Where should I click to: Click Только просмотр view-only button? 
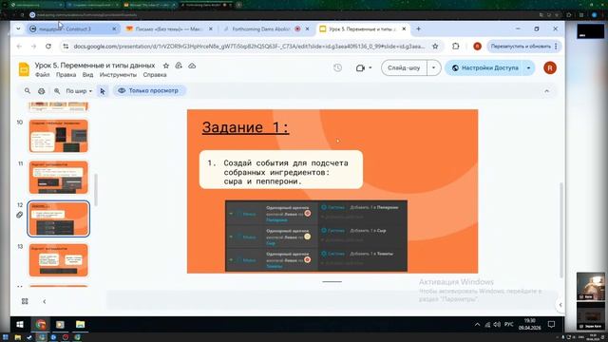pos(149,91)
